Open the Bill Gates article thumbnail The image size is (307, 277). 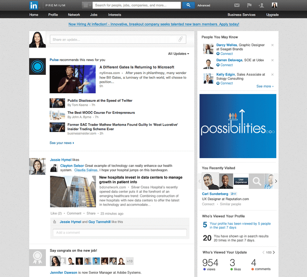coord(72,79)
